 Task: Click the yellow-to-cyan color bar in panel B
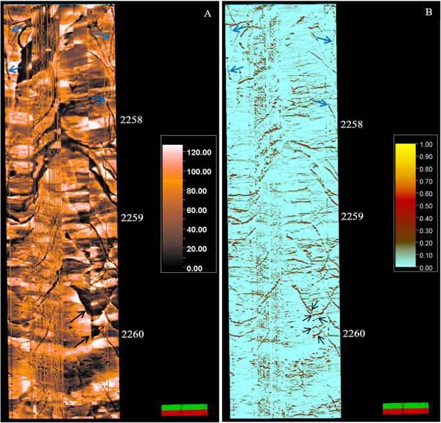point(406,205)
